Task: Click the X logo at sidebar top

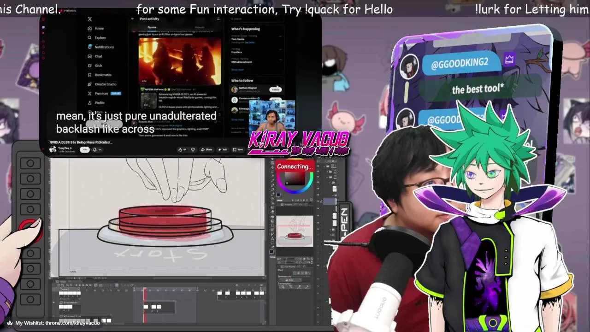Action: point(89,19)
